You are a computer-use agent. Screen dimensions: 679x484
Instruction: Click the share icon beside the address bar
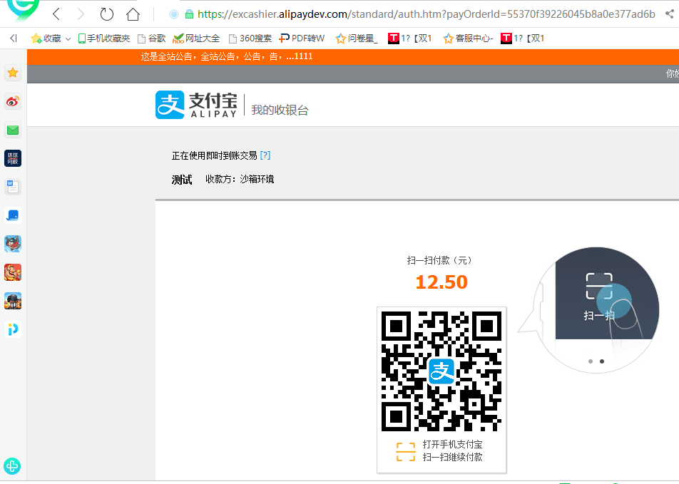(x=669, y=13)
